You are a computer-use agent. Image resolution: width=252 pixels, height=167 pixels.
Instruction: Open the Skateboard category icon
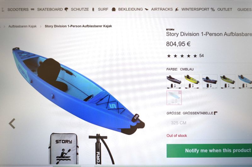coord(32,9)
